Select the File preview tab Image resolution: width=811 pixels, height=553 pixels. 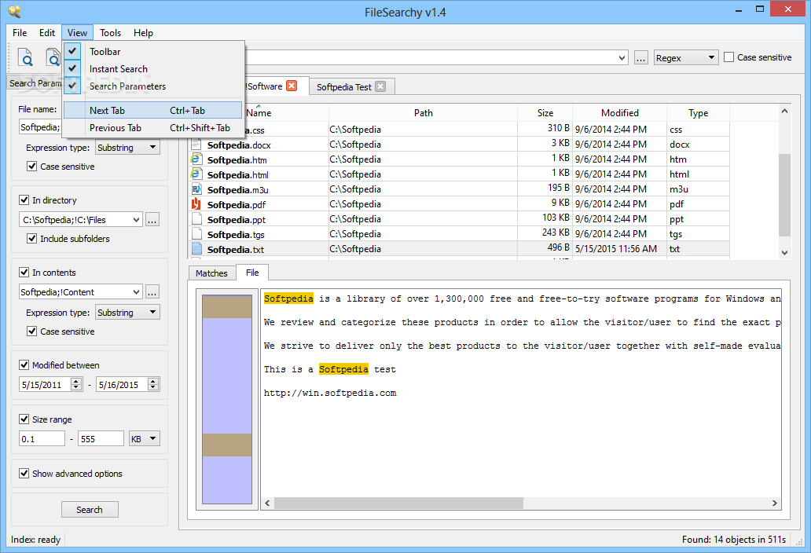[x=252, y=273]
